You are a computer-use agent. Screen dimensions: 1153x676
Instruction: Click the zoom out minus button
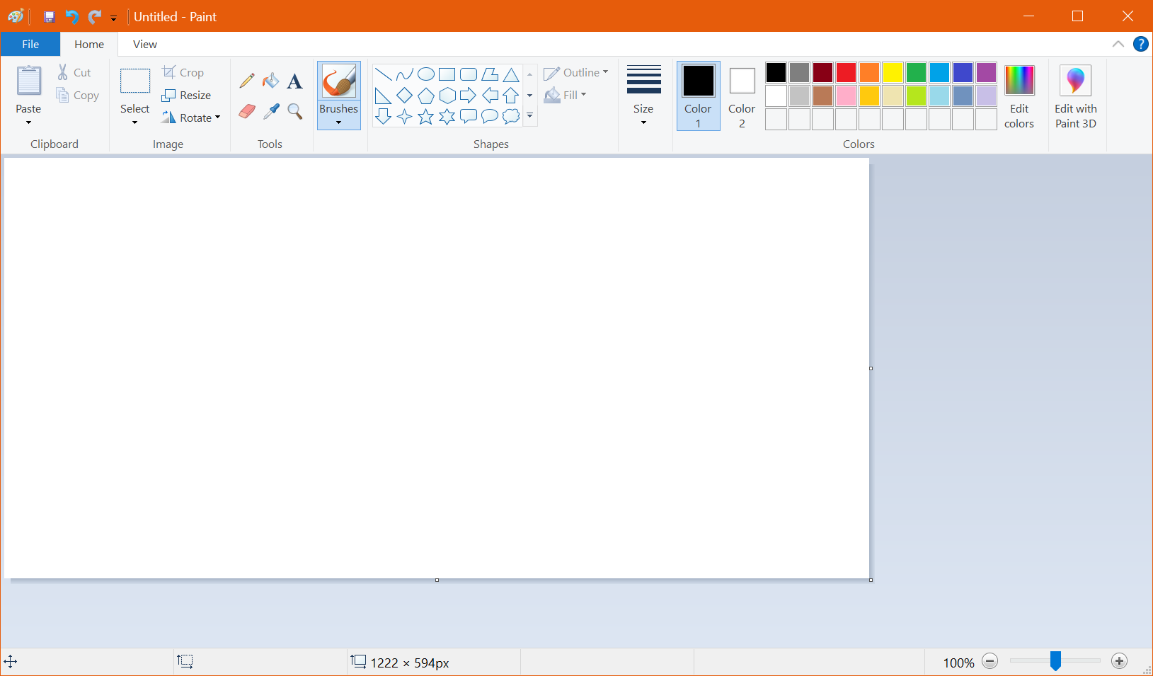pyautogui.click(x=990, y=661)
